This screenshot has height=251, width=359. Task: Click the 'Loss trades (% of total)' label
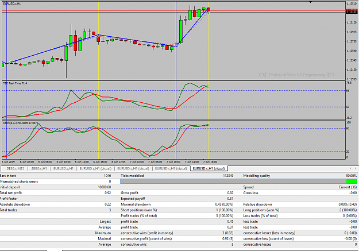pos(261,216)
